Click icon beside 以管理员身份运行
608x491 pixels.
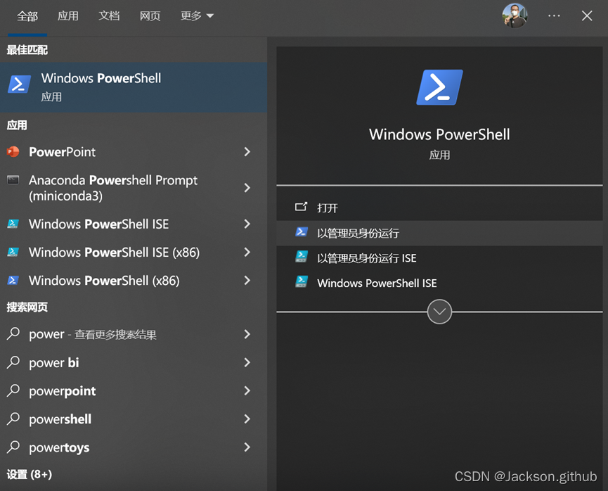pyautogui.click(x=302, y=232)
